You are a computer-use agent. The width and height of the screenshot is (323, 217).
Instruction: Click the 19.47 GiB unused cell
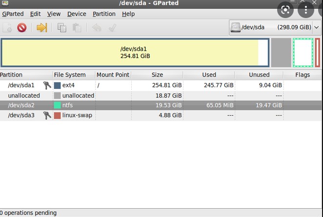(269, 105)
